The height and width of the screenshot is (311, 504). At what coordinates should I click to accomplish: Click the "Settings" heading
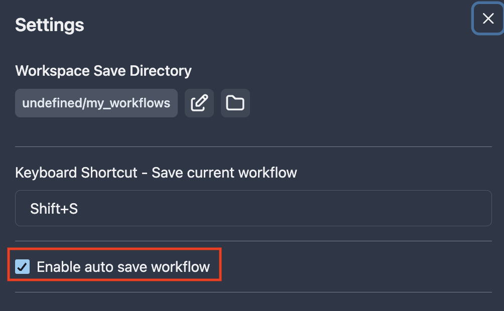[x=50, y=25]
